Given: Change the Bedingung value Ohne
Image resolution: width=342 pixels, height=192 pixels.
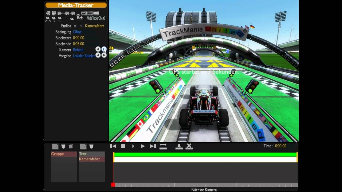Looking at the screenshot, I should [77, 32].
